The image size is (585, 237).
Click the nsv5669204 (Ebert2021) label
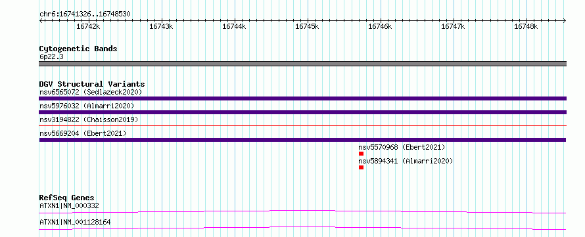point(83,133)
